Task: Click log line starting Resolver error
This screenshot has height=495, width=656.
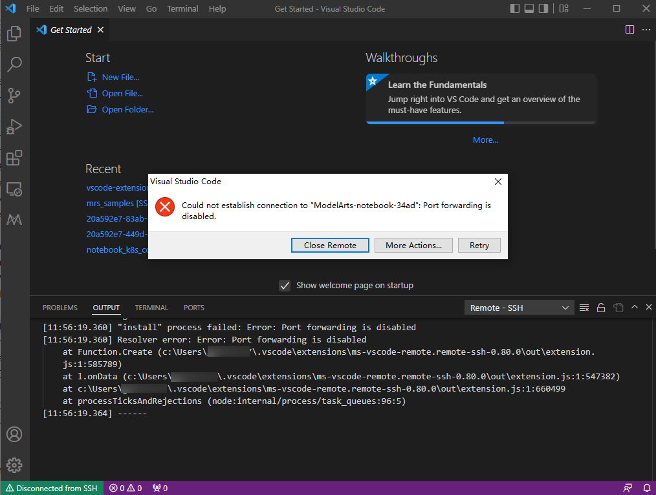Action: pos(204,340)
